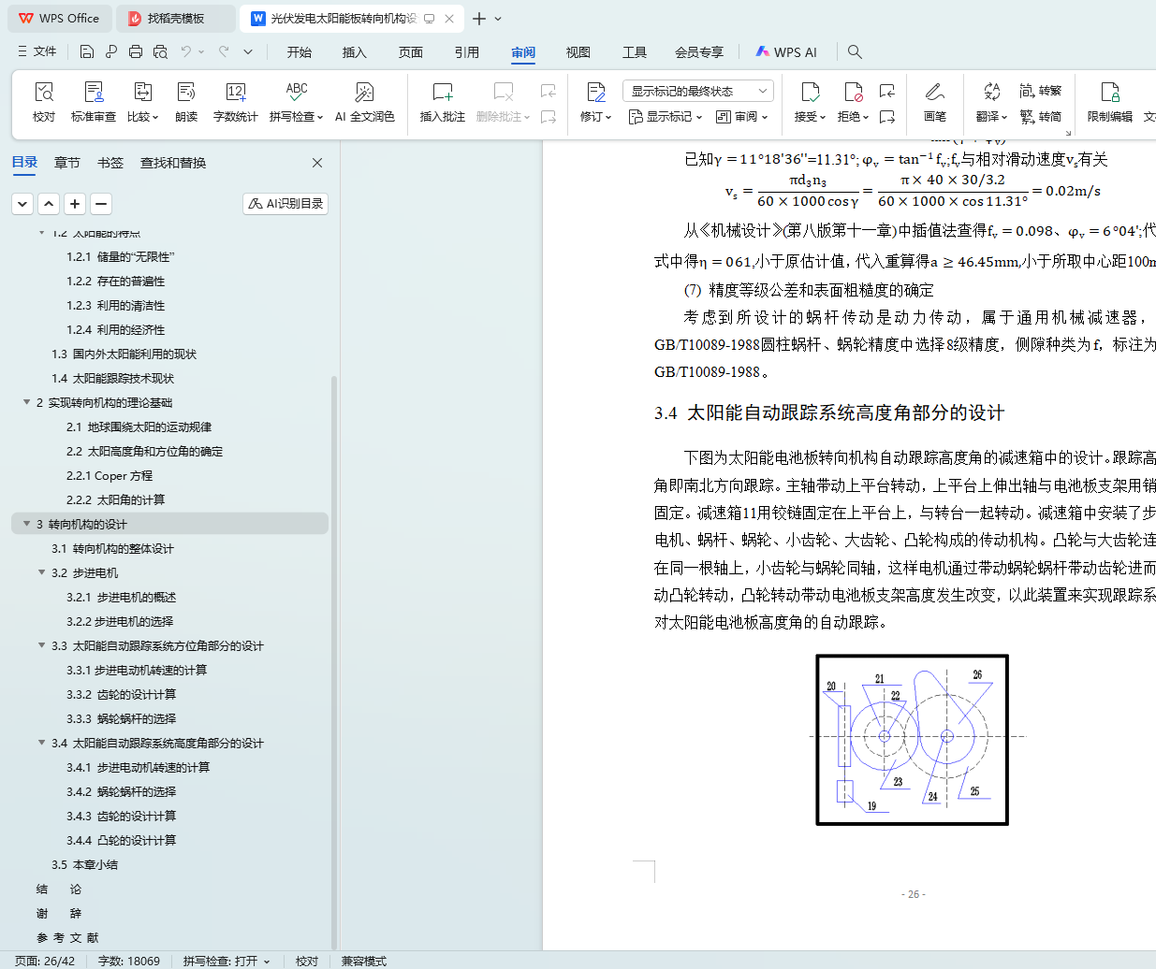The height and width of the screenshot is (969, 1156).
Task: Jump to 参考文献 heading in outline
Action: pos(67,937)
